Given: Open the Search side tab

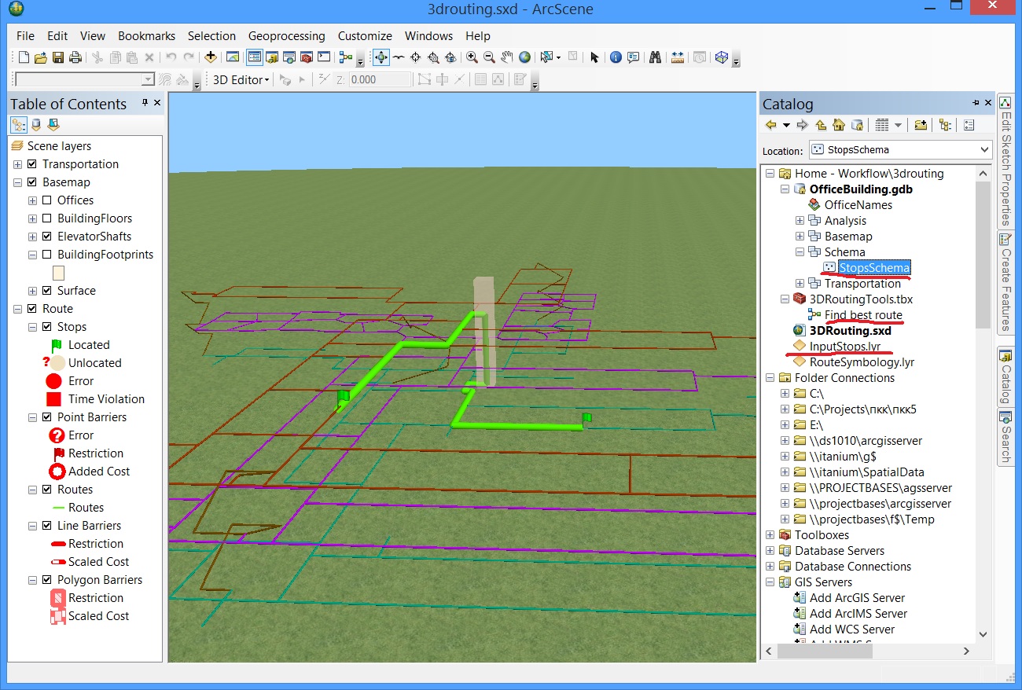Looking at the screenshot, I should coord(1005,437).
